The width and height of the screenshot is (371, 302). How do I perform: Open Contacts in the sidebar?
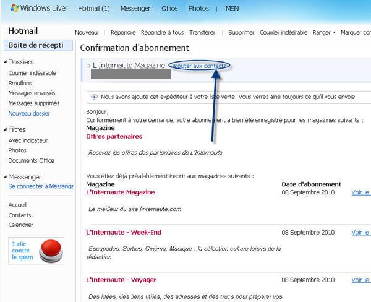(20, 215)
